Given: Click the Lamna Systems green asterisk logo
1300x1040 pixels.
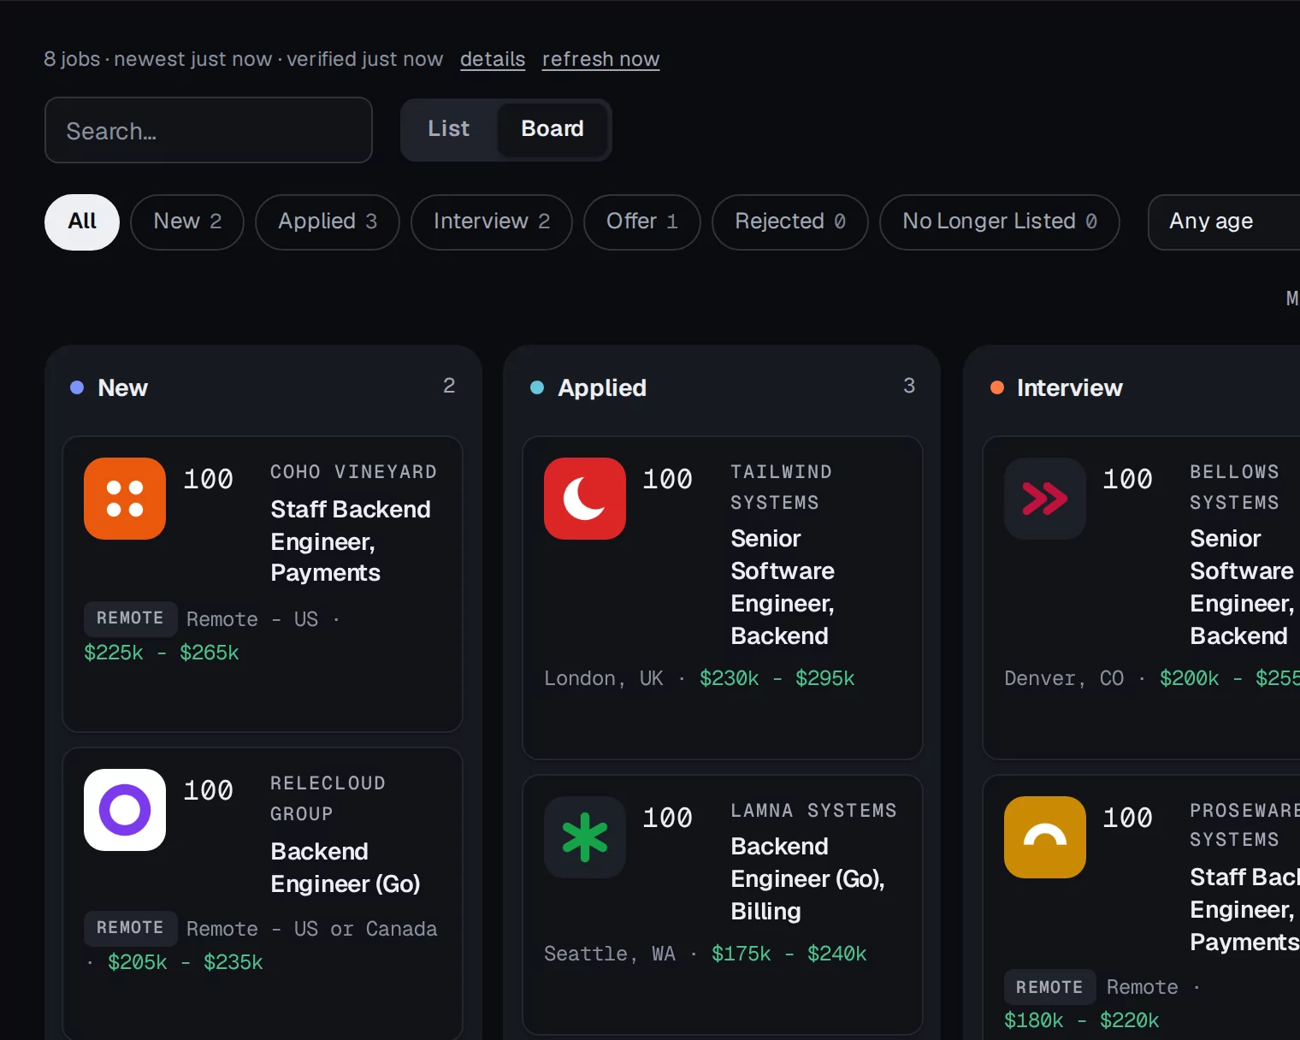Looking at the screenshot, I should pyautogui.click(x=585, y=837).
